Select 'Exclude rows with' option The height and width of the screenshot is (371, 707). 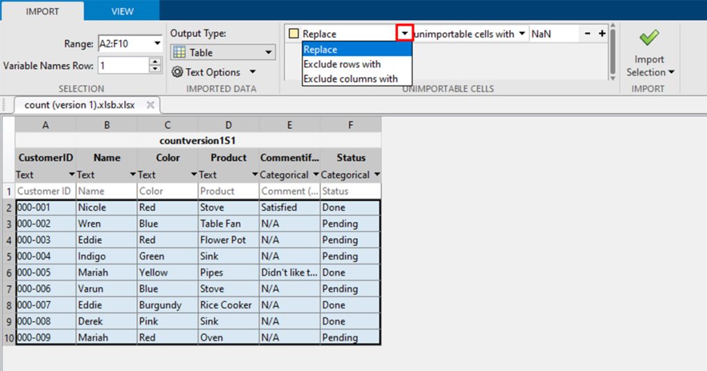point(342,64)
